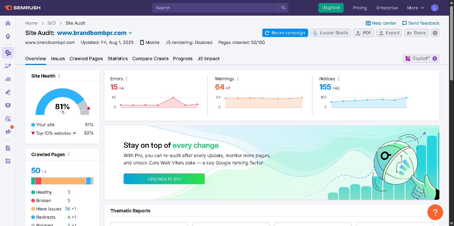Image resolution: width=454 pixels, height=226 pixels.
Task: Click the Errors count 15
Action: 114,87
